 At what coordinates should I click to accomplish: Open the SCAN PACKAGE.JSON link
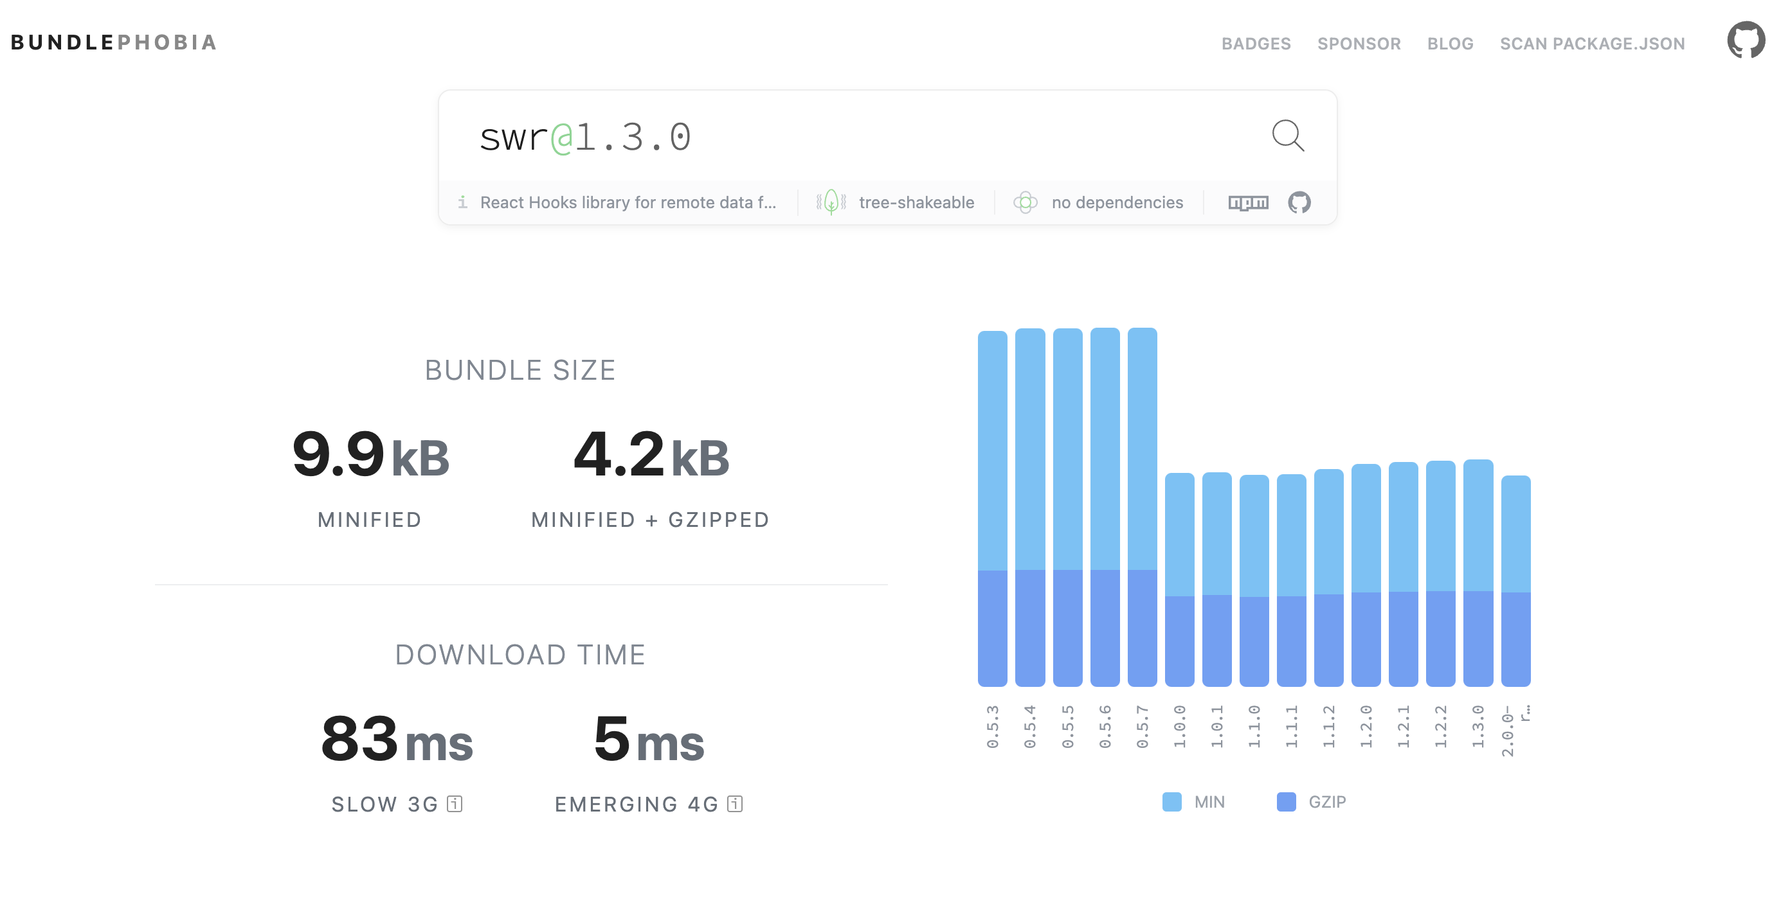(x=1593, y=42)
